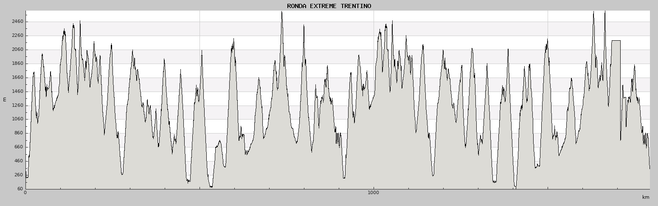The width and height of the screenshot is (658, 206).
Task: Select the 2460 elevation axis label
Action: tap(17, 22)
